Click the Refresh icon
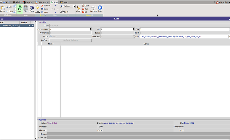 click(93, 8)
